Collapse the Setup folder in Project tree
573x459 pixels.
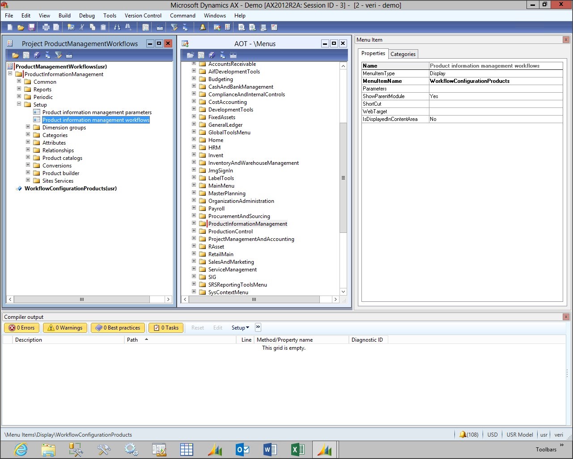click(x=19, y=104)
